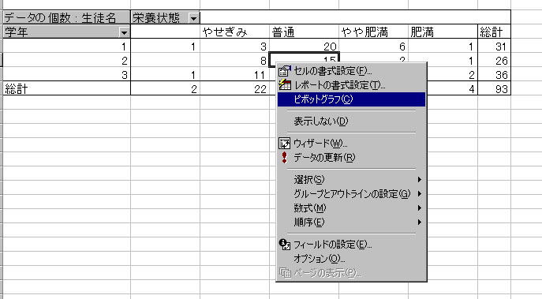542x299 pixels.
Task: Click 学年 row label 2
Action: click(66, 60)
